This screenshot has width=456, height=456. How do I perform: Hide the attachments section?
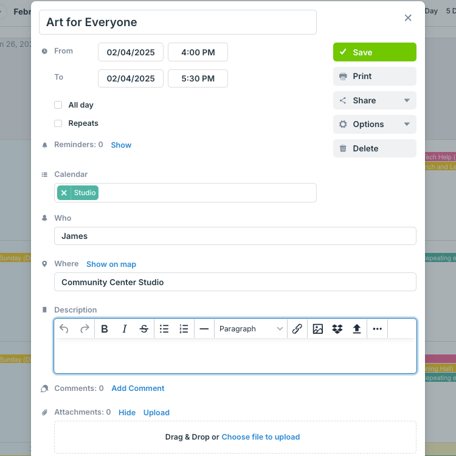(x=127, y=412)
